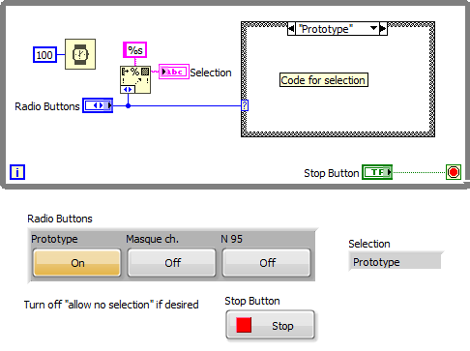Viewport: 470px width, 351px height.
Task: Click the 100 numeric constant
Action: tap(44, 55)
